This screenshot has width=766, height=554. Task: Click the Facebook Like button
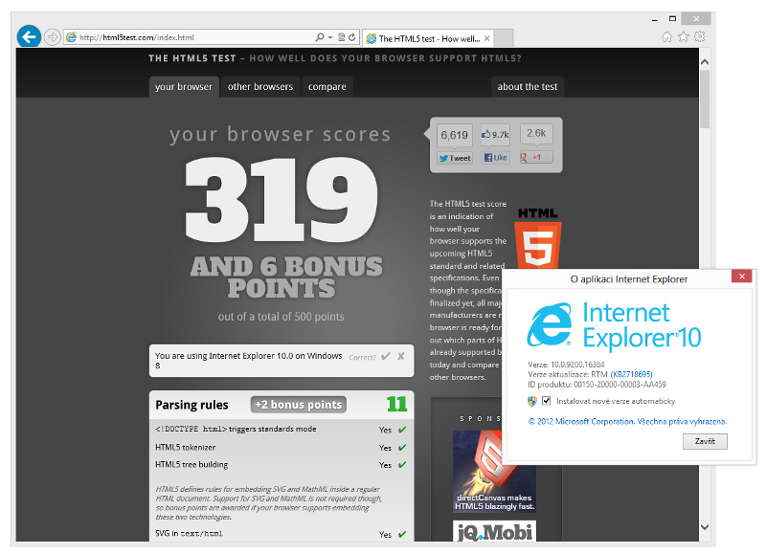[x=495, y=158]
